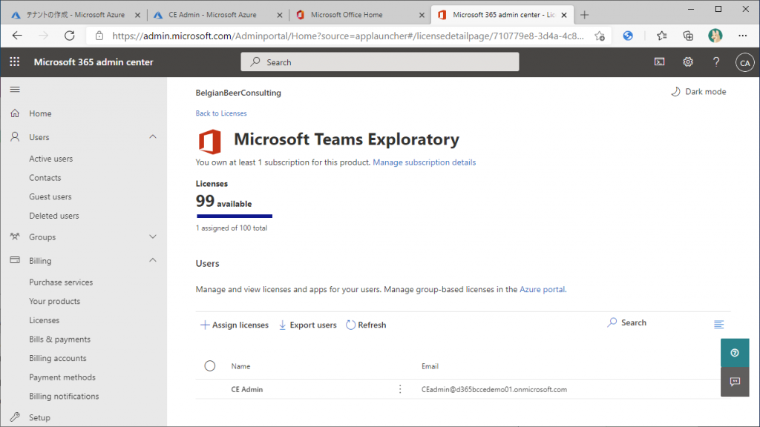Click the browser address bar URL
Screen dimensions: 760x427
pyautogui.click(x=348, y=36)
